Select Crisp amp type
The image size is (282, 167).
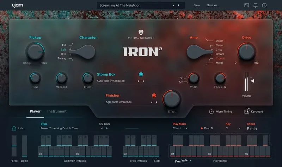[219, 50]
